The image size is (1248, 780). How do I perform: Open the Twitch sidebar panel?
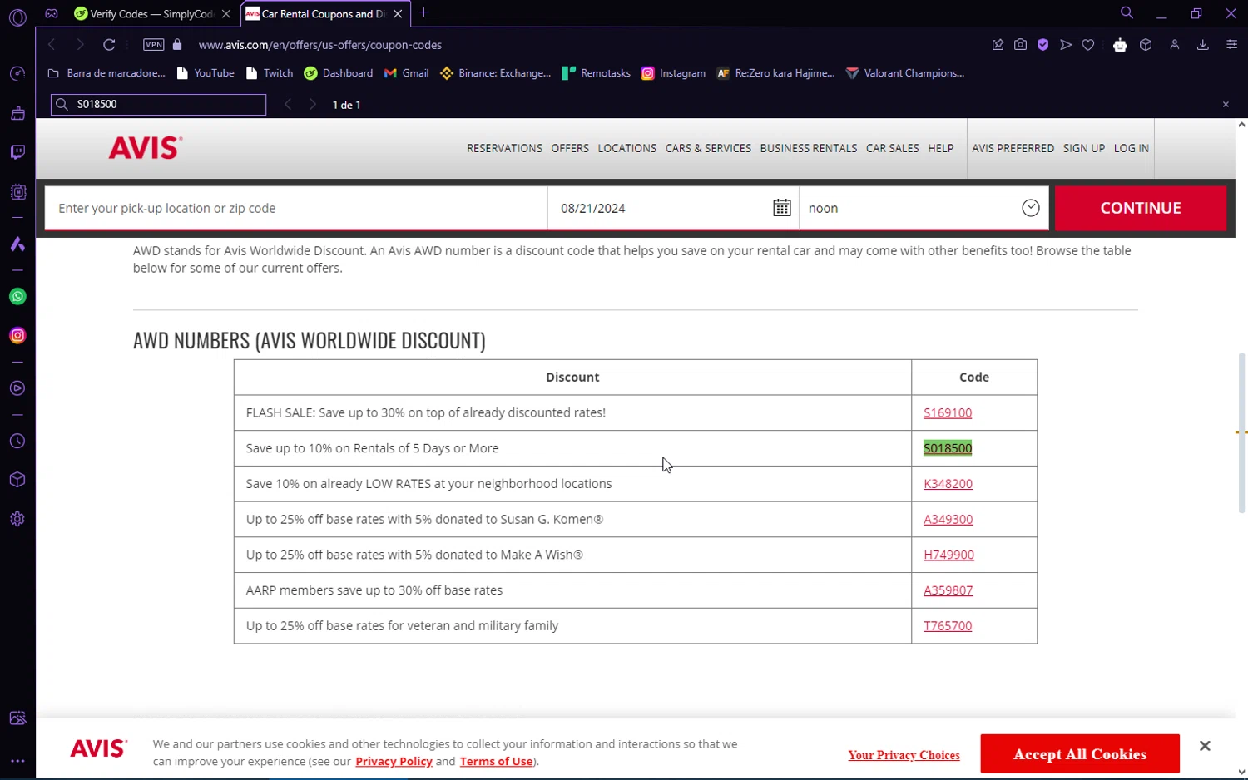tap(17, 152)
